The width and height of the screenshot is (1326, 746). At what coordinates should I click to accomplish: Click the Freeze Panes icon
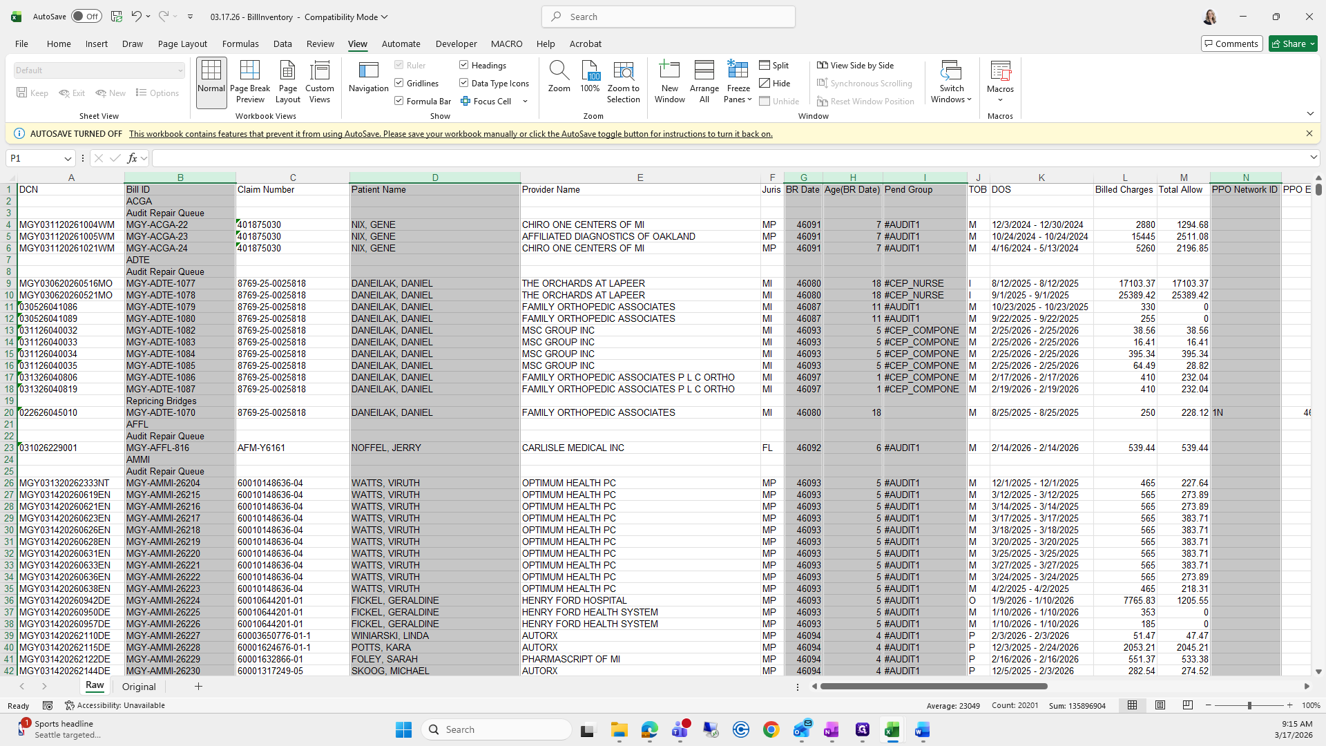coord(738,70)
